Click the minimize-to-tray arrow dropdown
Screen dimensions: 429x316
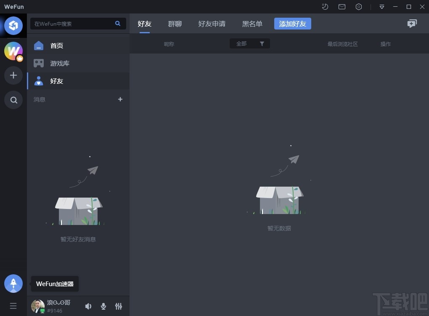click(381, 7)
